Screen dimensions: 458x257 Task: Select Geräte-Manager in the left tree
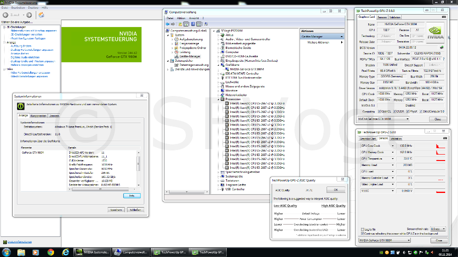coord(190,56)
